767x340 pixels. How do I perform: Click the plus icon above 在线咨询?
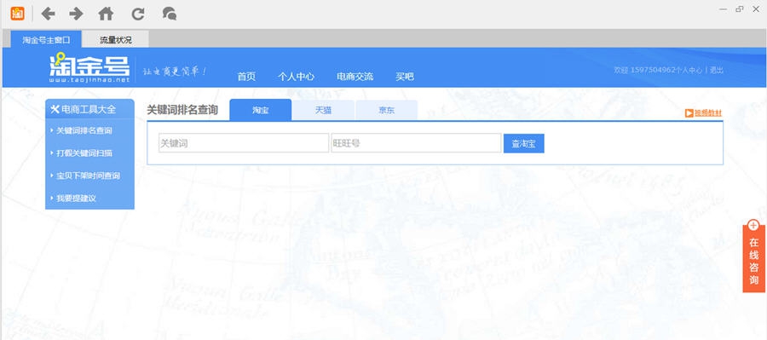[753, 225]
